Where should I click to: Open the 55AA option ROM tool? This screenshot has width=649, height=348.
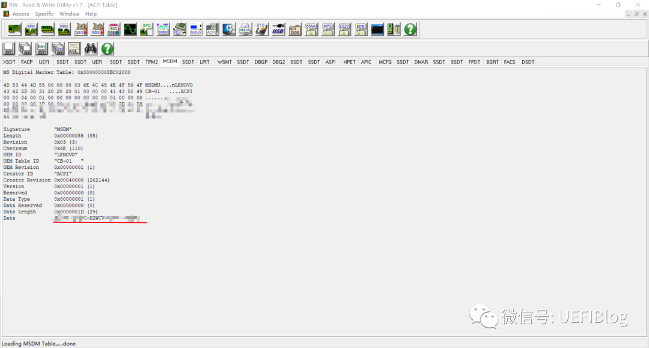point(311,29)
